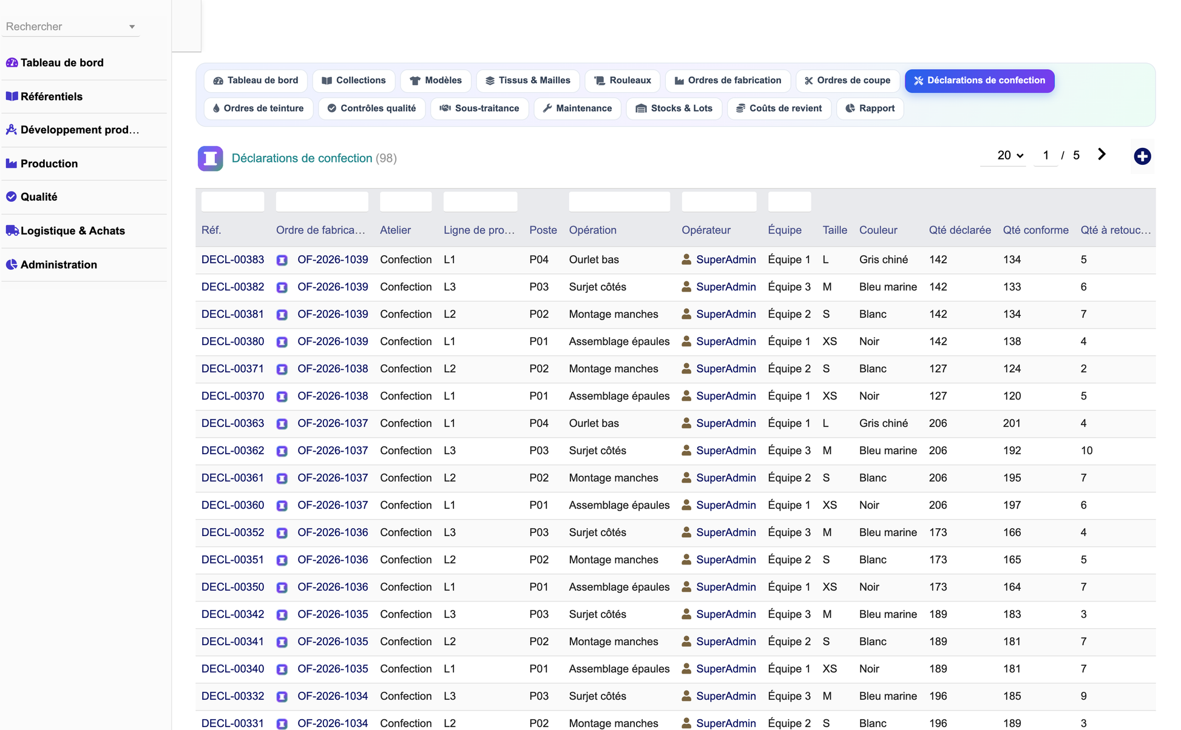Click the purple Déclarations de confection header icon
Screen dimensions: 1181x730
(x=210, y=158)
